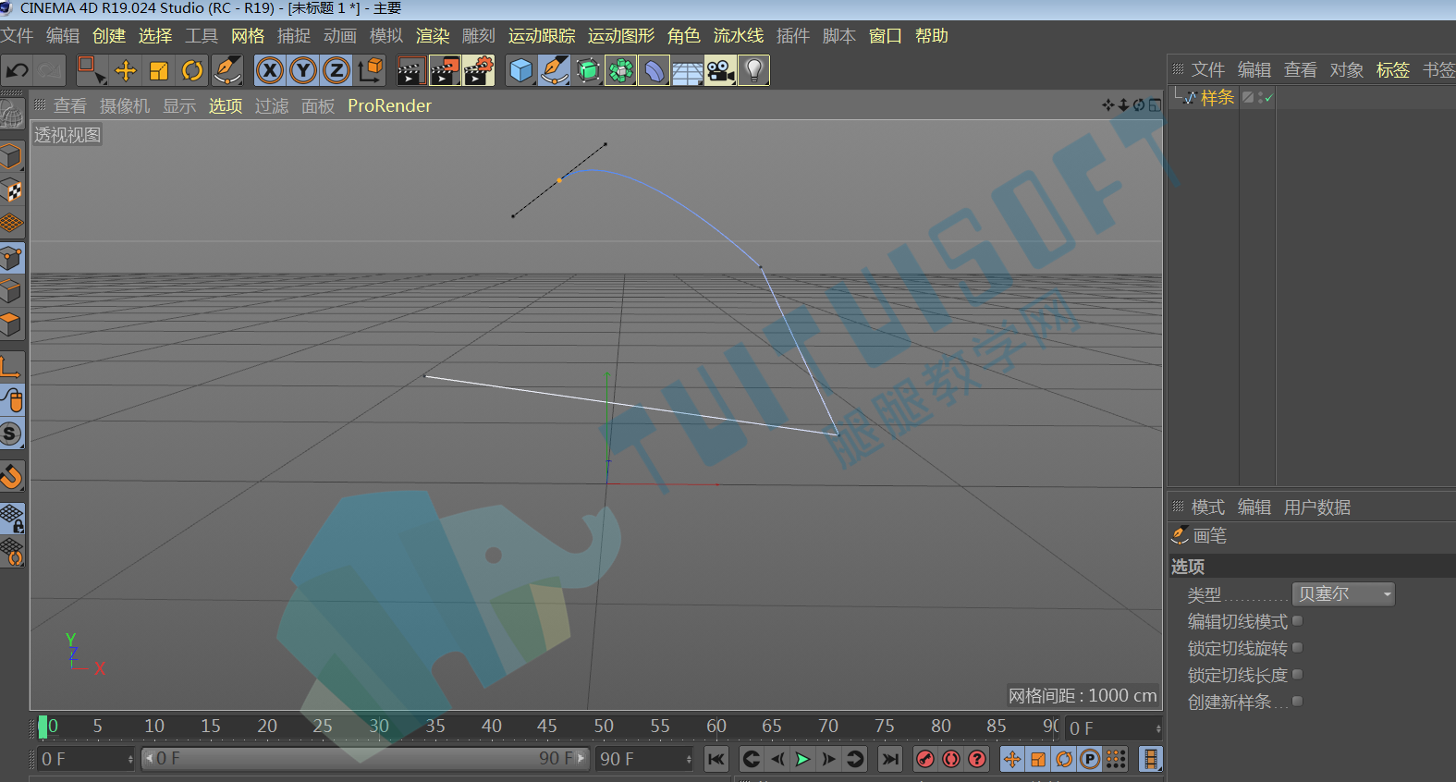Image resolution: width=1456 pixels, height=782 pixels.
Task: Open Edit Render Settings gear clapperboard
Action: (478, 70)
